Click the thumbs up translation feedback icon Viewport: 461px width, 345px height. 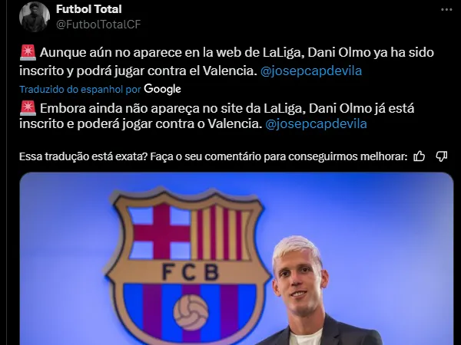pyautogui.click(x=420, y=156)
